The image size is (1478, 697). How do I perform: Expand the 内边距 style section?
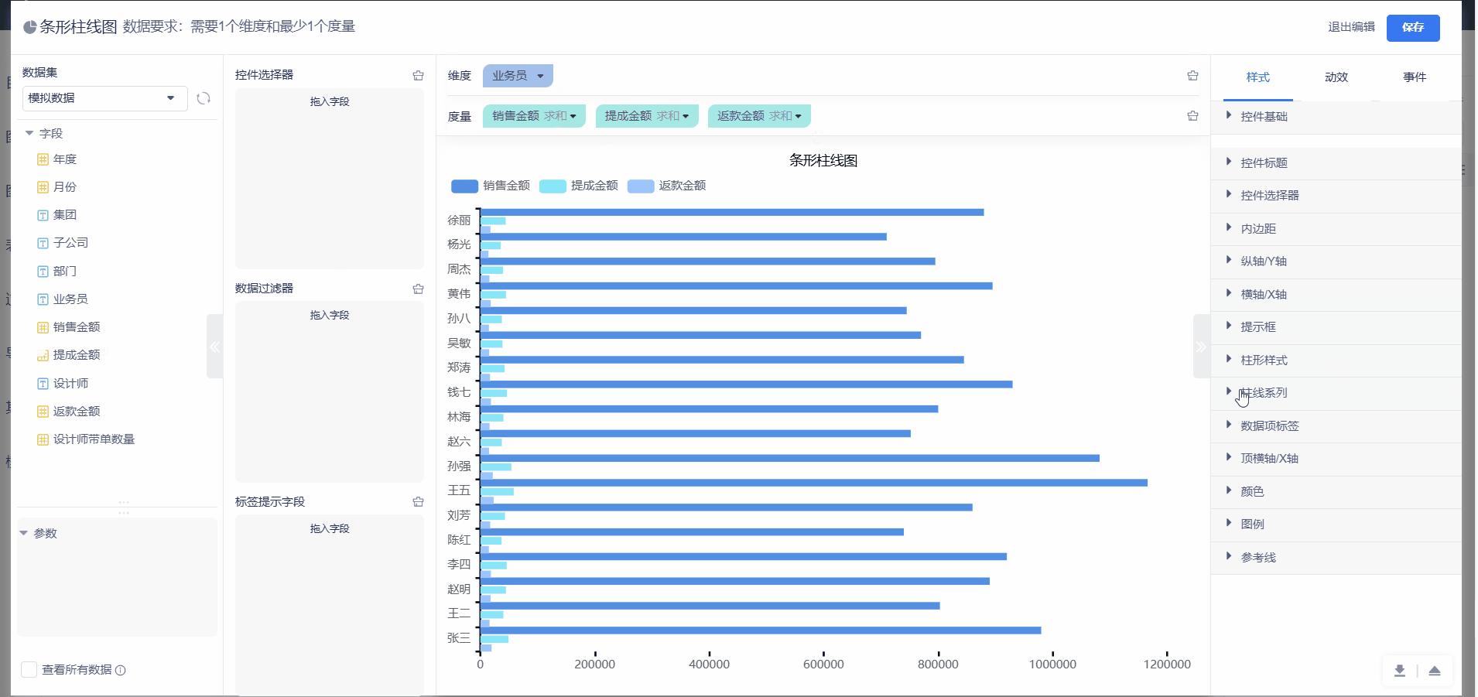point(1336,229)
